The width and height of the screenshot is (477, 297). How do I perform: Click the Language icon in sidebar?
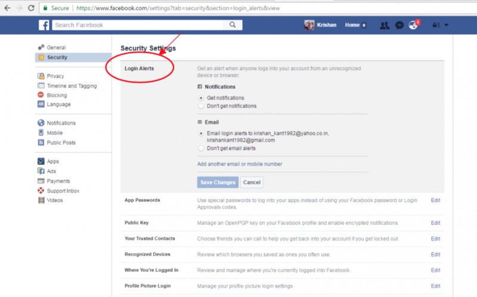(41, 104)
